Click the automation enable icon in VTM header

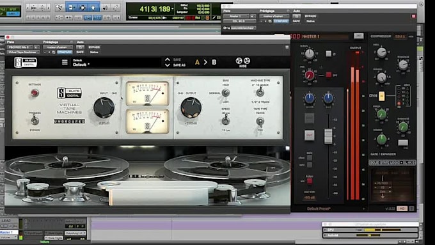pos(80,47)
